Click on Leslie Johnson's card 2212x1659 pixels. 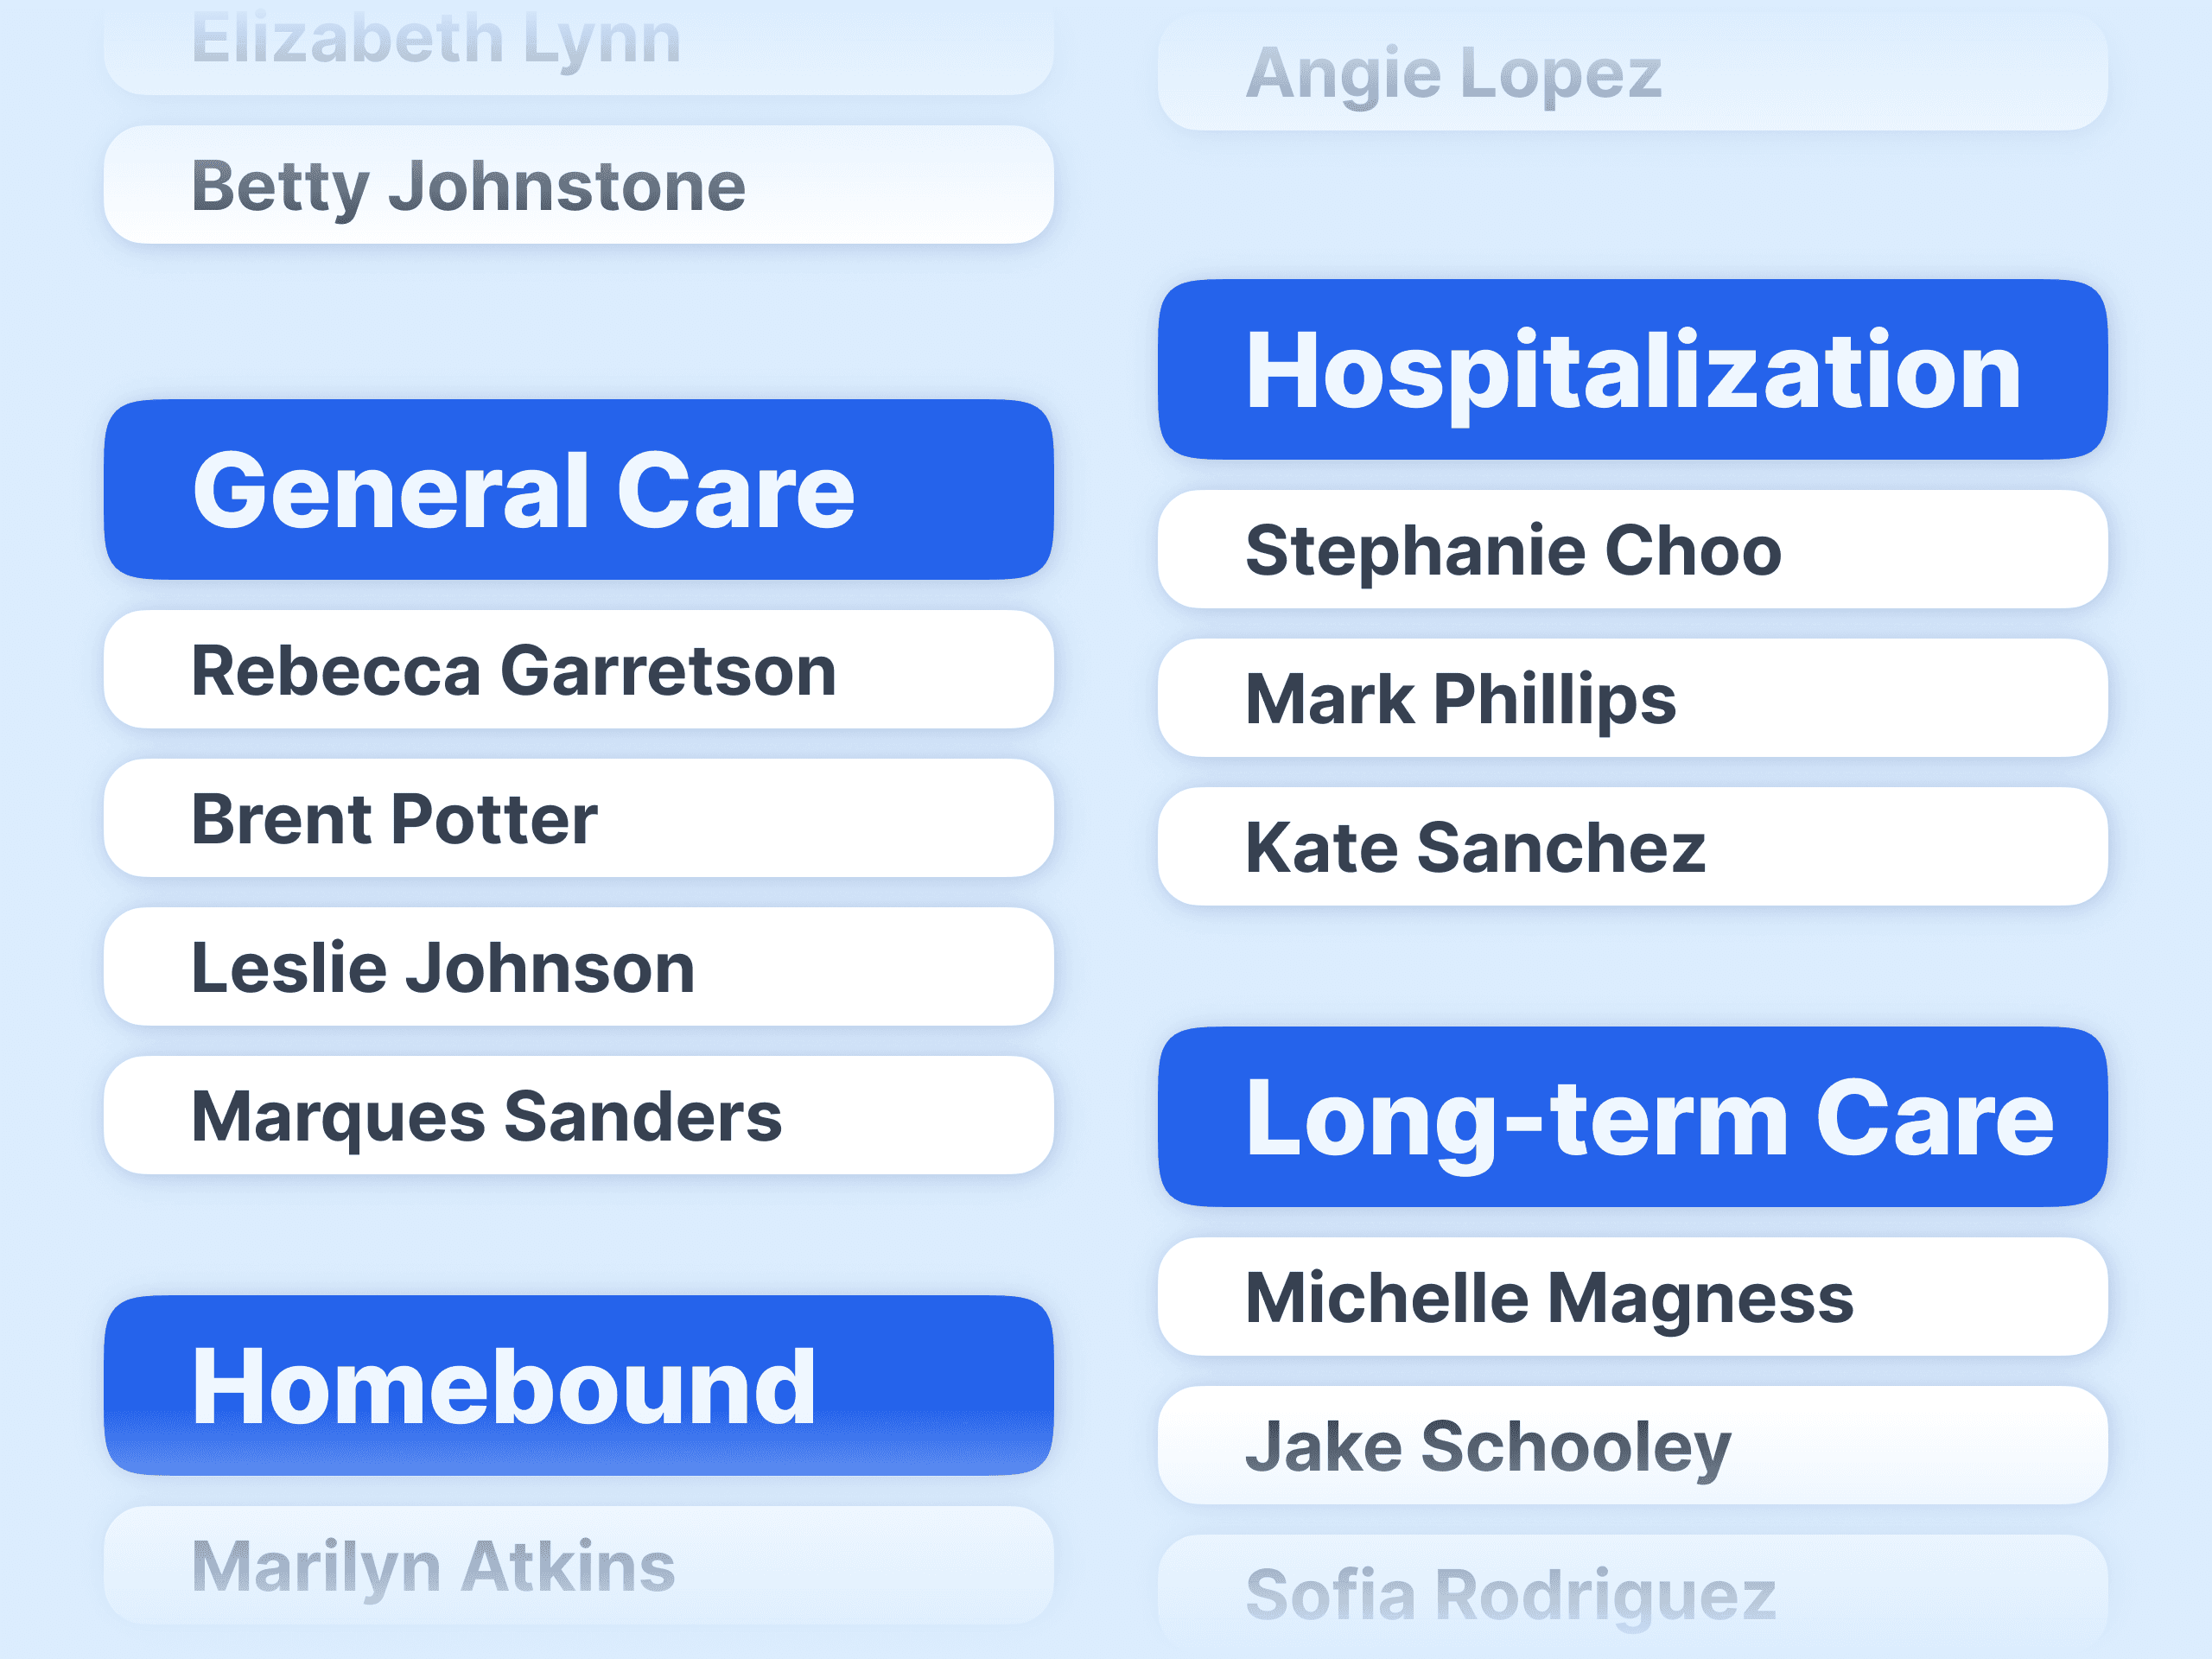(578, 967)
